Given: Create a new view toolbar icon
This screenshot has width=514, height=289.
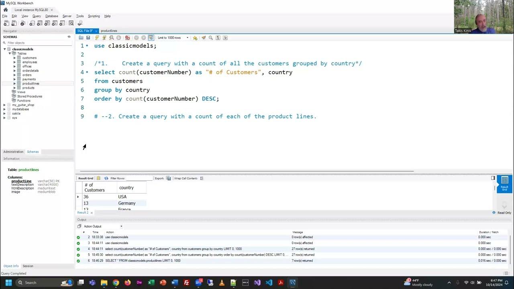Looking at the screenshot, I should 47,23.
